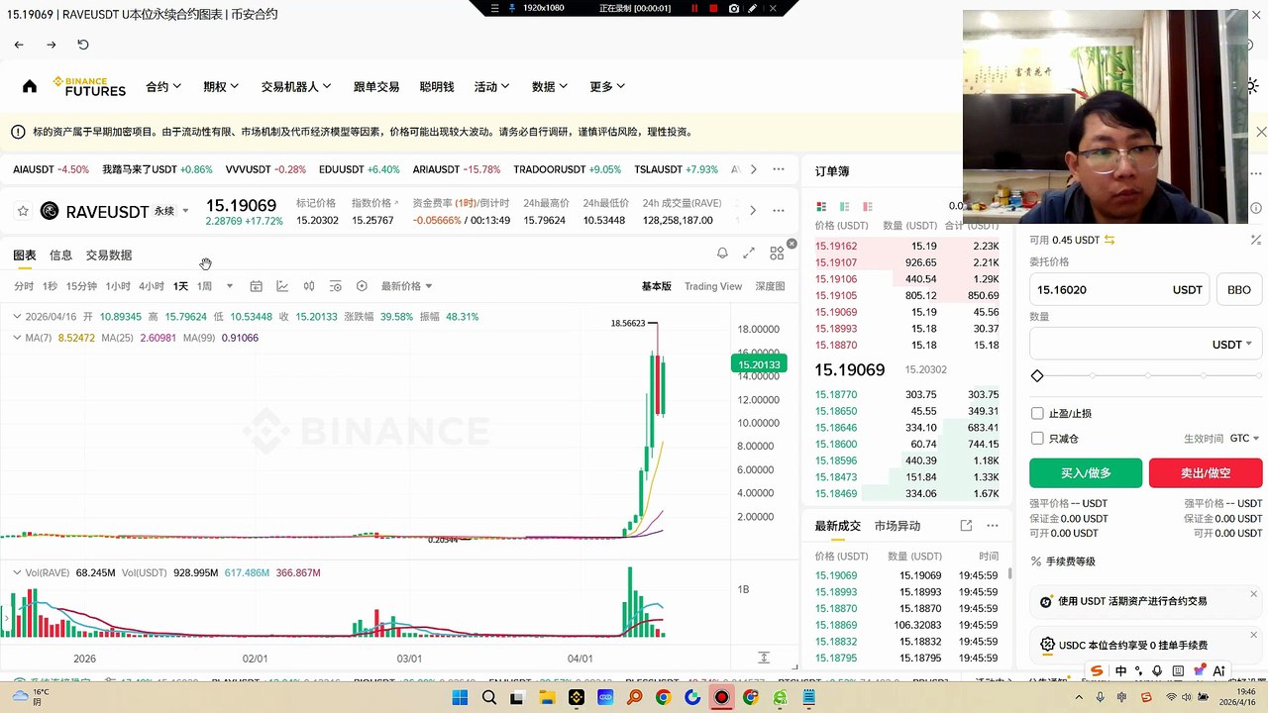Image resolution: width=1268 pixels, height=713 pixels.
Task: Favorite RAVEUSDT with the star icon
Action: click(x=23, y=211)
